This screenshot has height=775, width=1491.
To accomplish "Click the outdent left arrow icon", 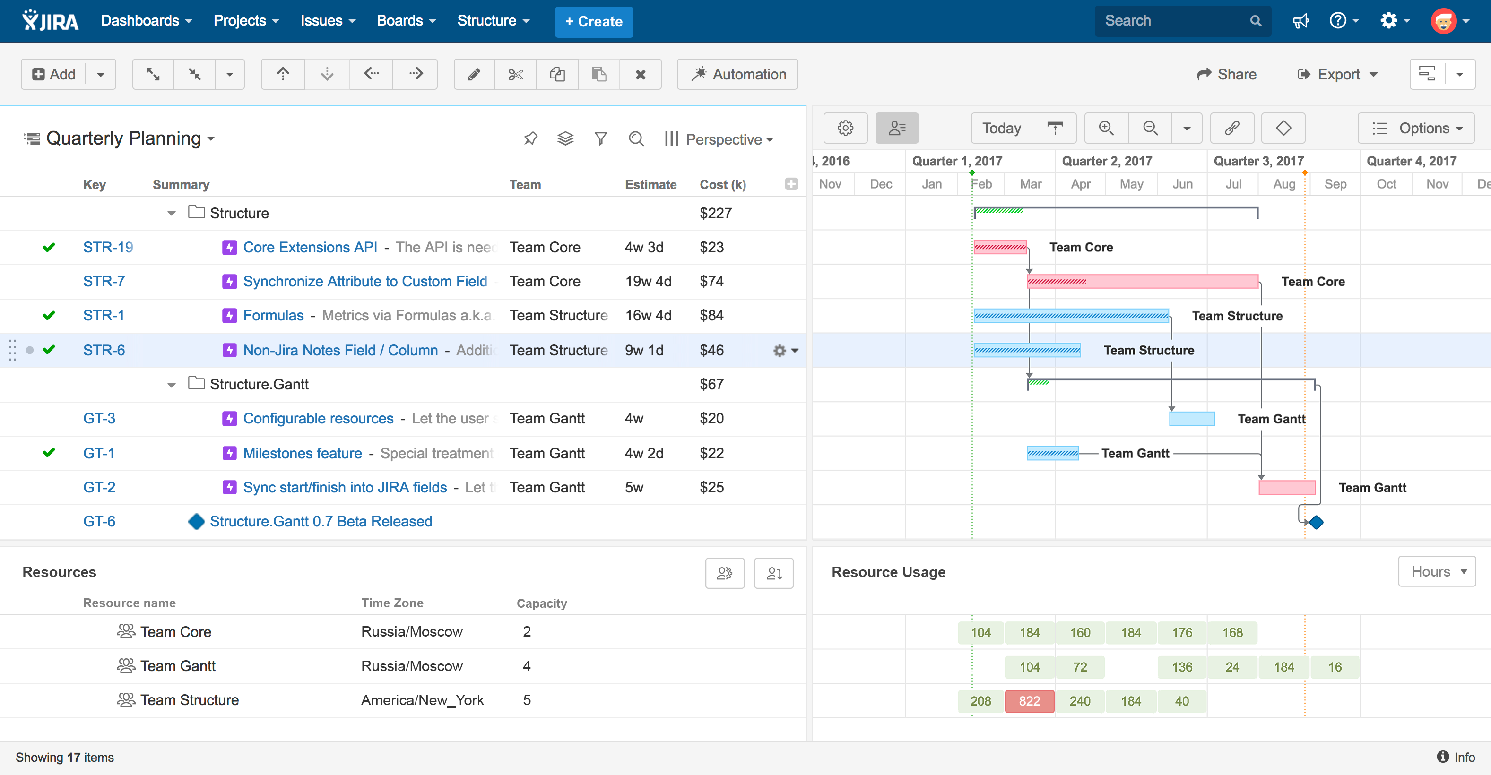I will [371, 74].
